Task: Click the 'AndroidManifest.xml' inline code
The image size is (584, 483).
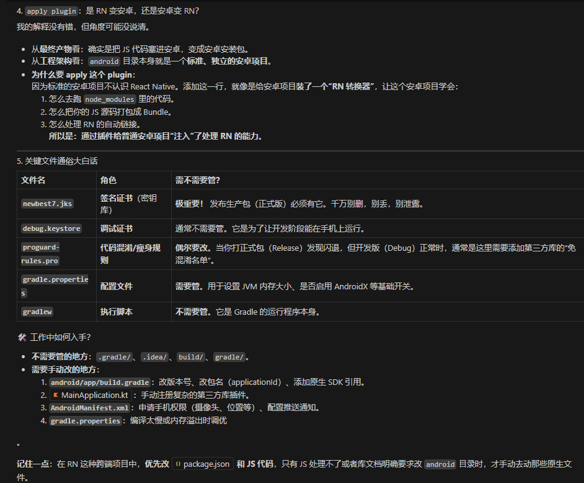Action: click(x=90, y=408)
